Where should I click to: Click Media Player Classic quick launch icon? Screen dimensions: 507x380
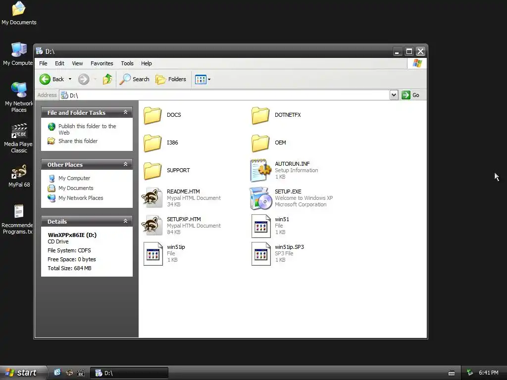[x=81, y=373]
